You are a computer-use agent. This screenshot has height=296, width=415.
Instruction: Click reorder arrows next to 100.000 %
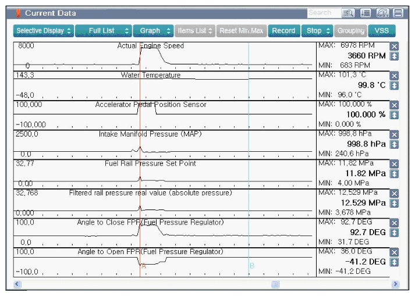pyautogui.click(x=394, y=115)
